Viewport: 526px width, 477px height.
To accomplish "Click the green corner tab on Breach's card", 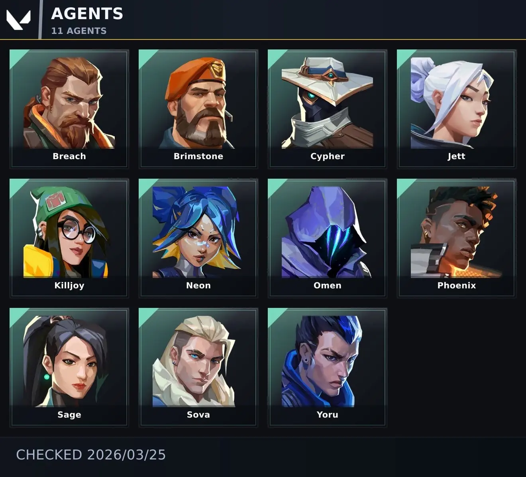I will (16, 56).
